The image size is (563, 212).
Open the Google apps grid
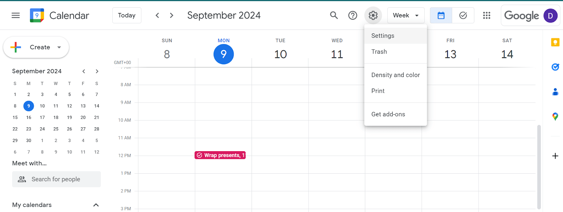click(x=487, y=15)
